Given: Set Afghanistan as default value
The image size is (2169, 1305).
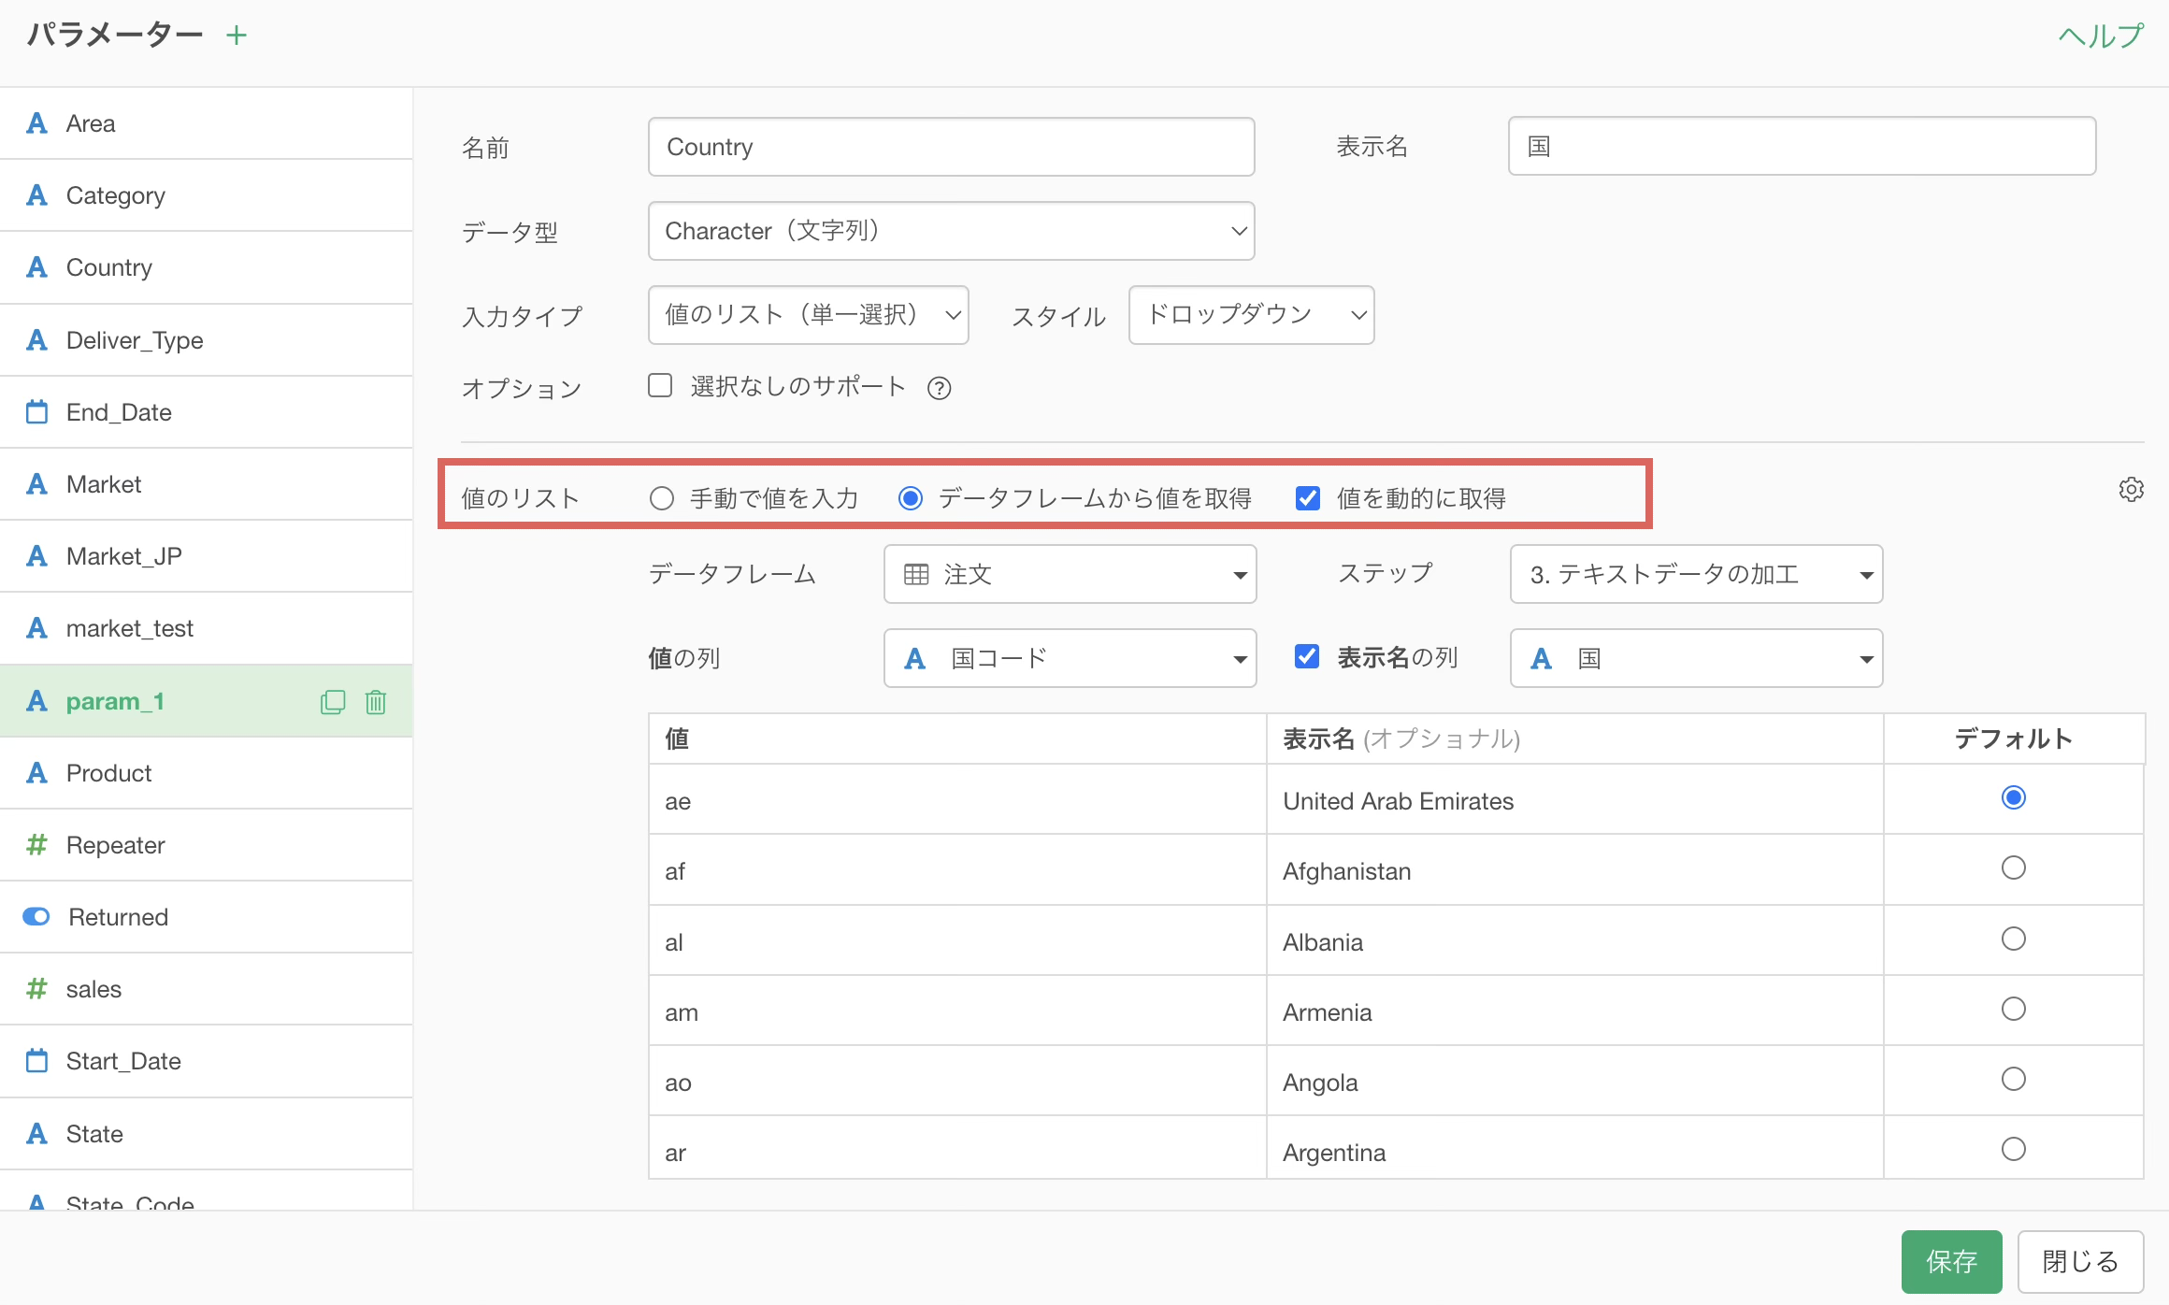Looking at the screenshot, I should coord(2014,868).
